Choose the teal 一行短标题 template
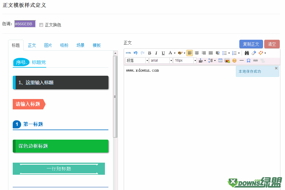This screenshot has height=190, width=285. coord(59,169)
